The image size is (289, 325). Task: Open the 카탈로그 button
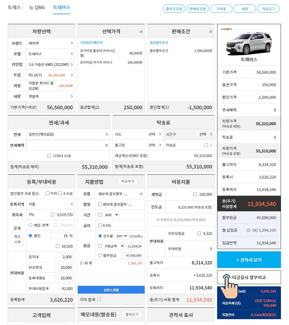[268, 9]
